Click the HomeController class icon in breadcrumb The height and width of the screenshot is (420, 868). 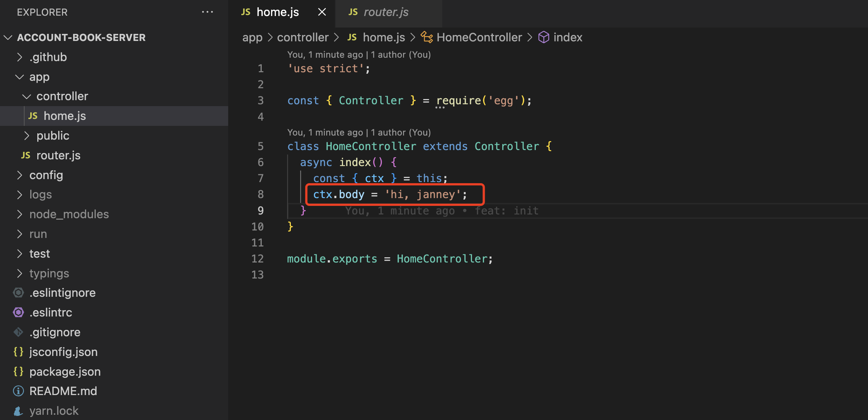click(x=427, y=37)
